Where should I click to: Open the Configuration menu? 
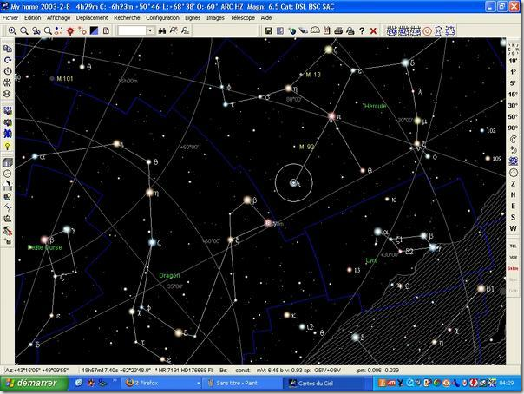point(162,17)
